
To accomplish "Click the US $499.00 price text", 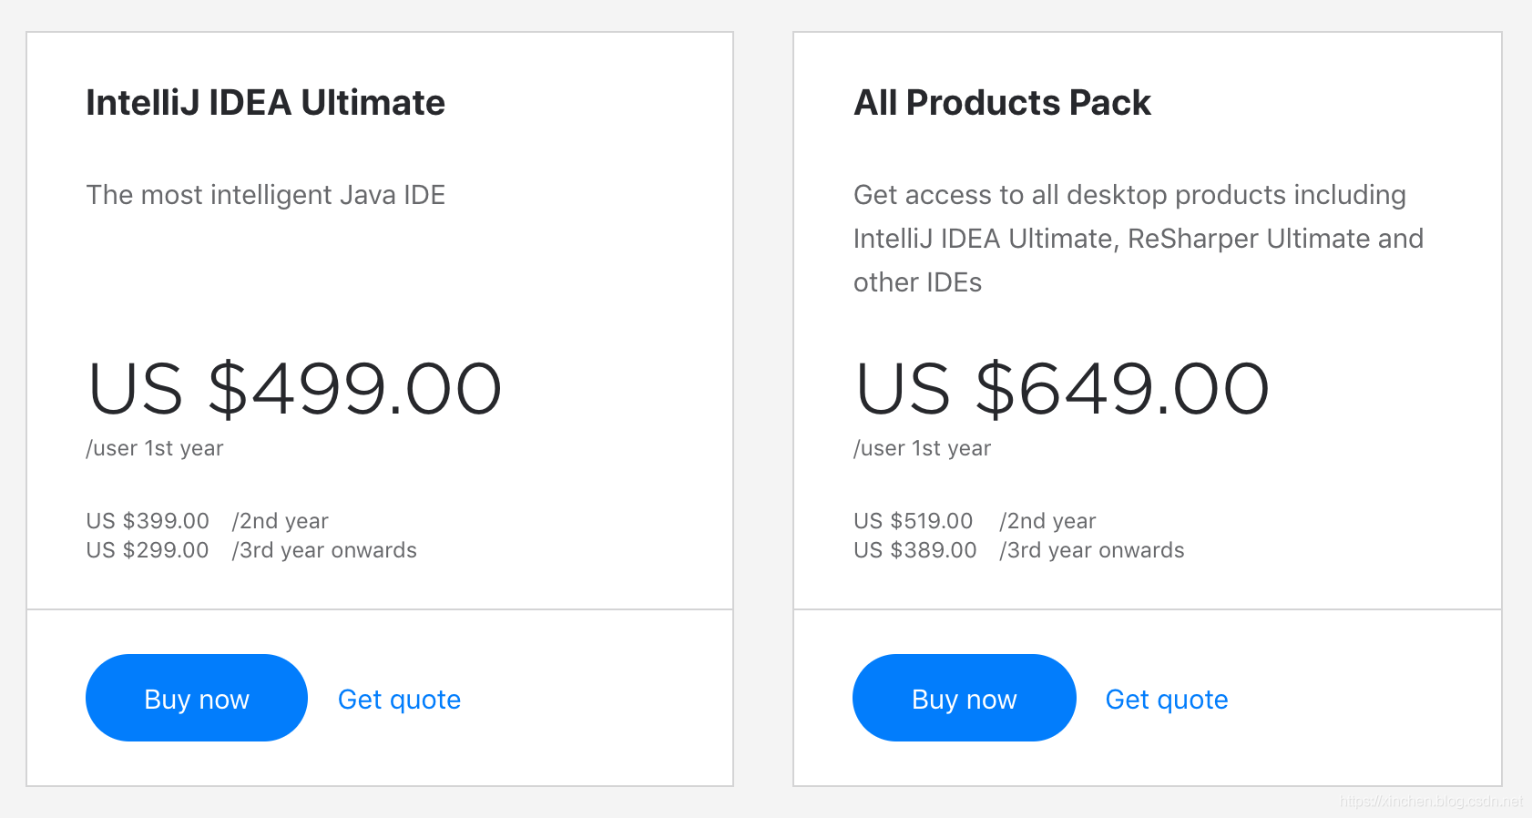I will (293, 388).
